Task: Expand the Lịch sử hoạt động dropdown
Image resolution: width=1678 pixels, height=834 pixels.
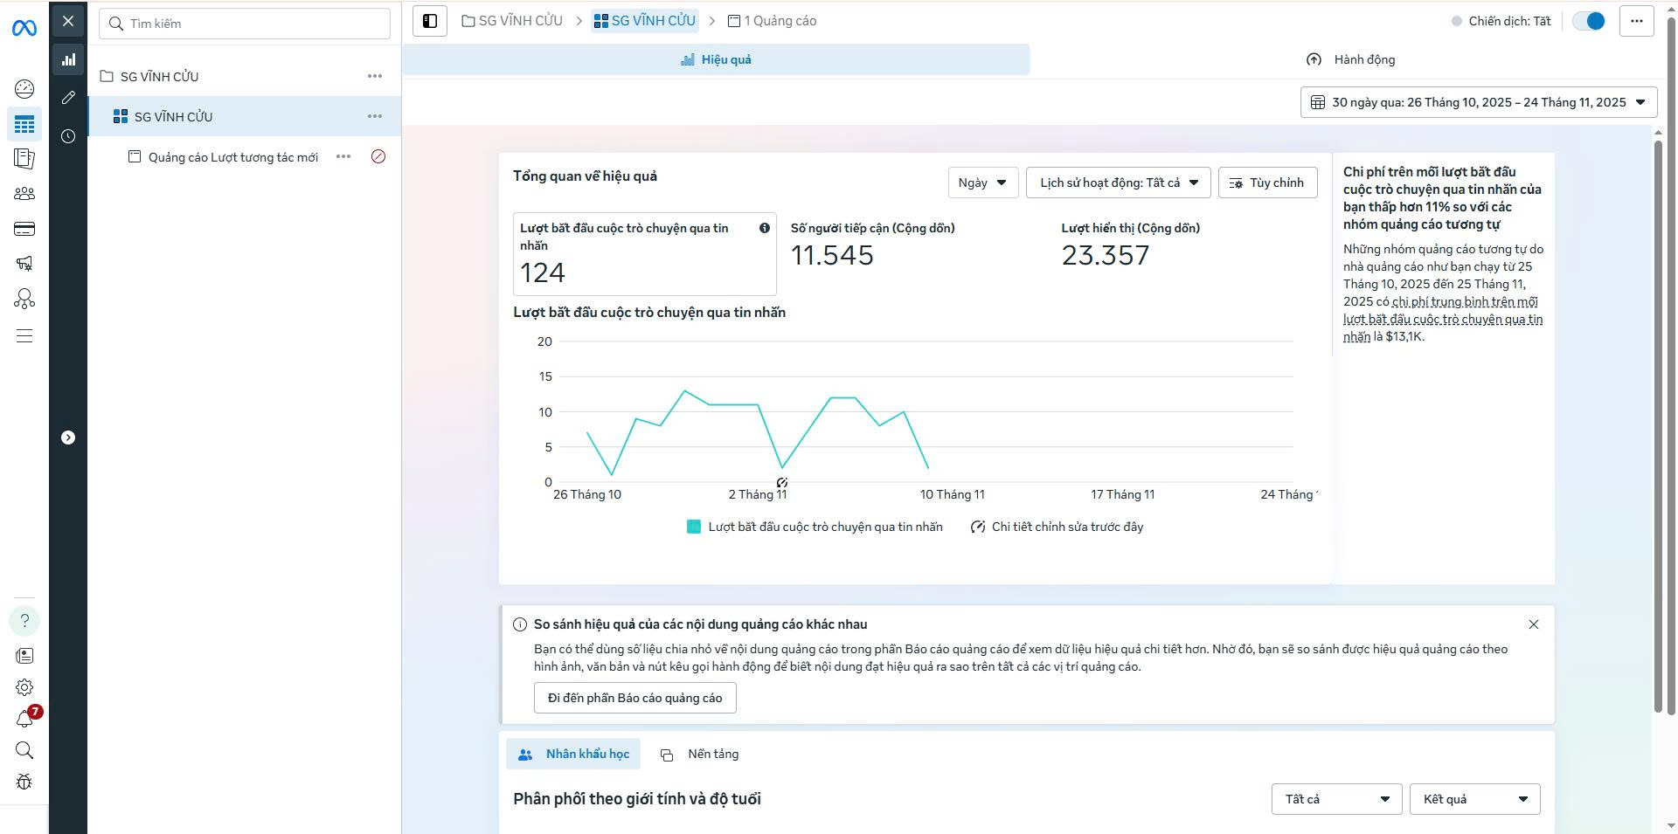Action: pyautogui.click(x=1118, y=183)
